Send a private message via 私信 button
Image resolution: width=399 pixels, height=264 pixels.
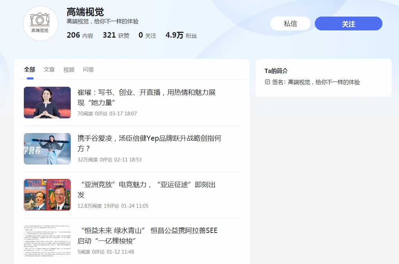point(290,24)
